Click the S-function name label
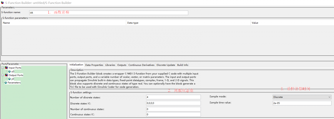334x119 pixels. [x=11, y=12]
